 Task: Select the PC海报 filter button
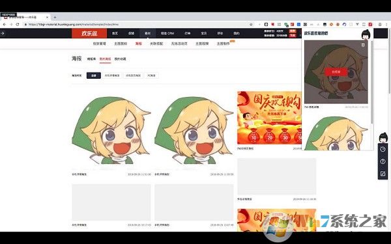(x=151, y=75)
